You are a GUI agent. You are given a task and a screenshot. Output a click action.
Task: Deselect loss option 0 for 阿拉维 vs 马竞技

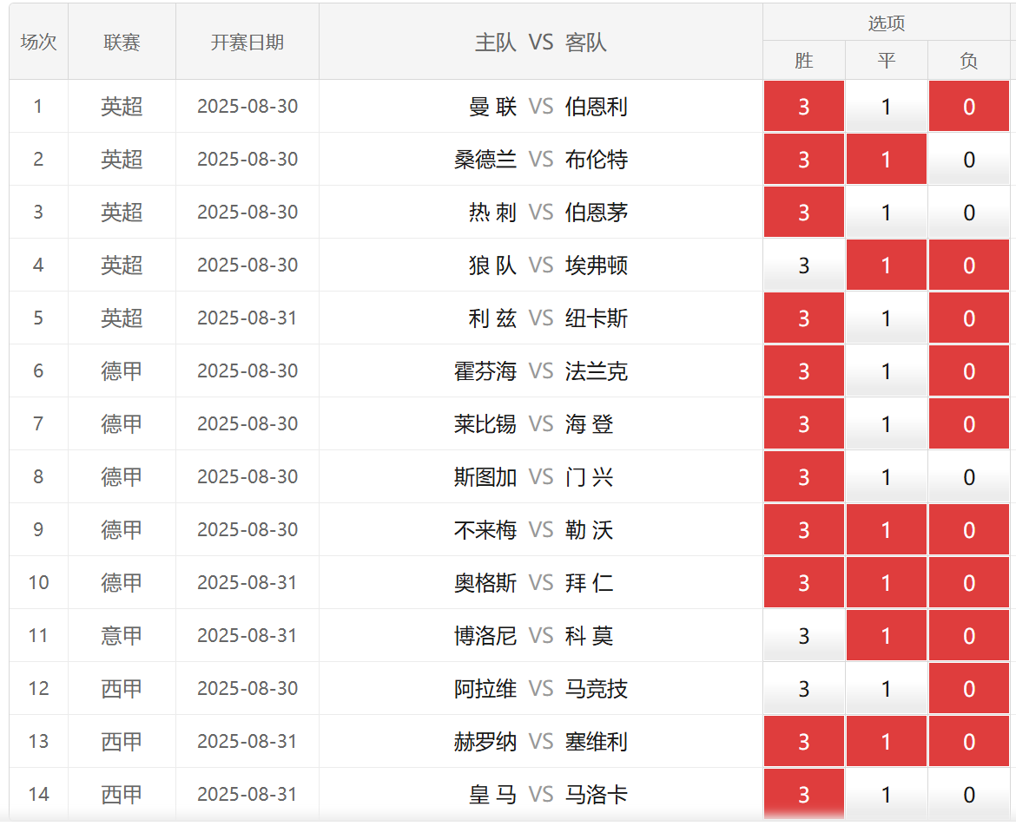point(969,689)
